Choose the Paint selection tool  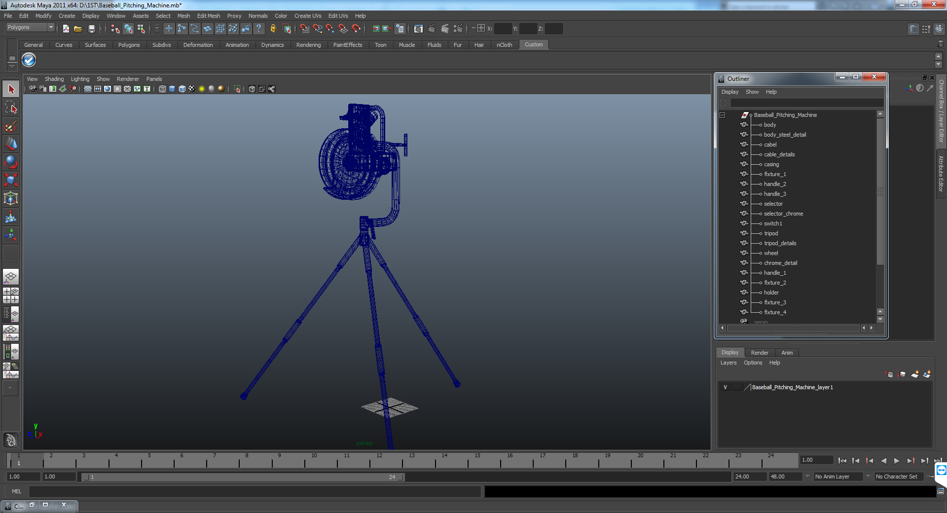(11, 126)
